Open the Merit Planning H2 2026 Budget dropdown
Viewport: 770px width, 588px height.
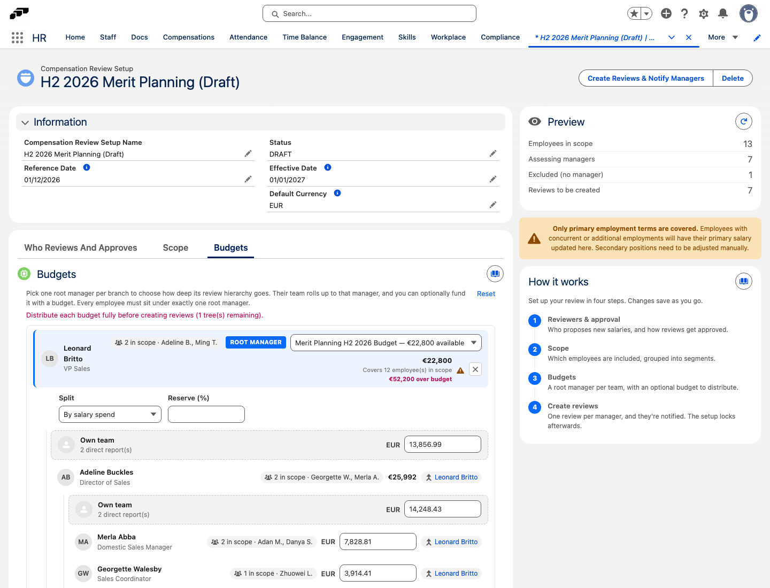pyautogui.click(x=386, y=343)
